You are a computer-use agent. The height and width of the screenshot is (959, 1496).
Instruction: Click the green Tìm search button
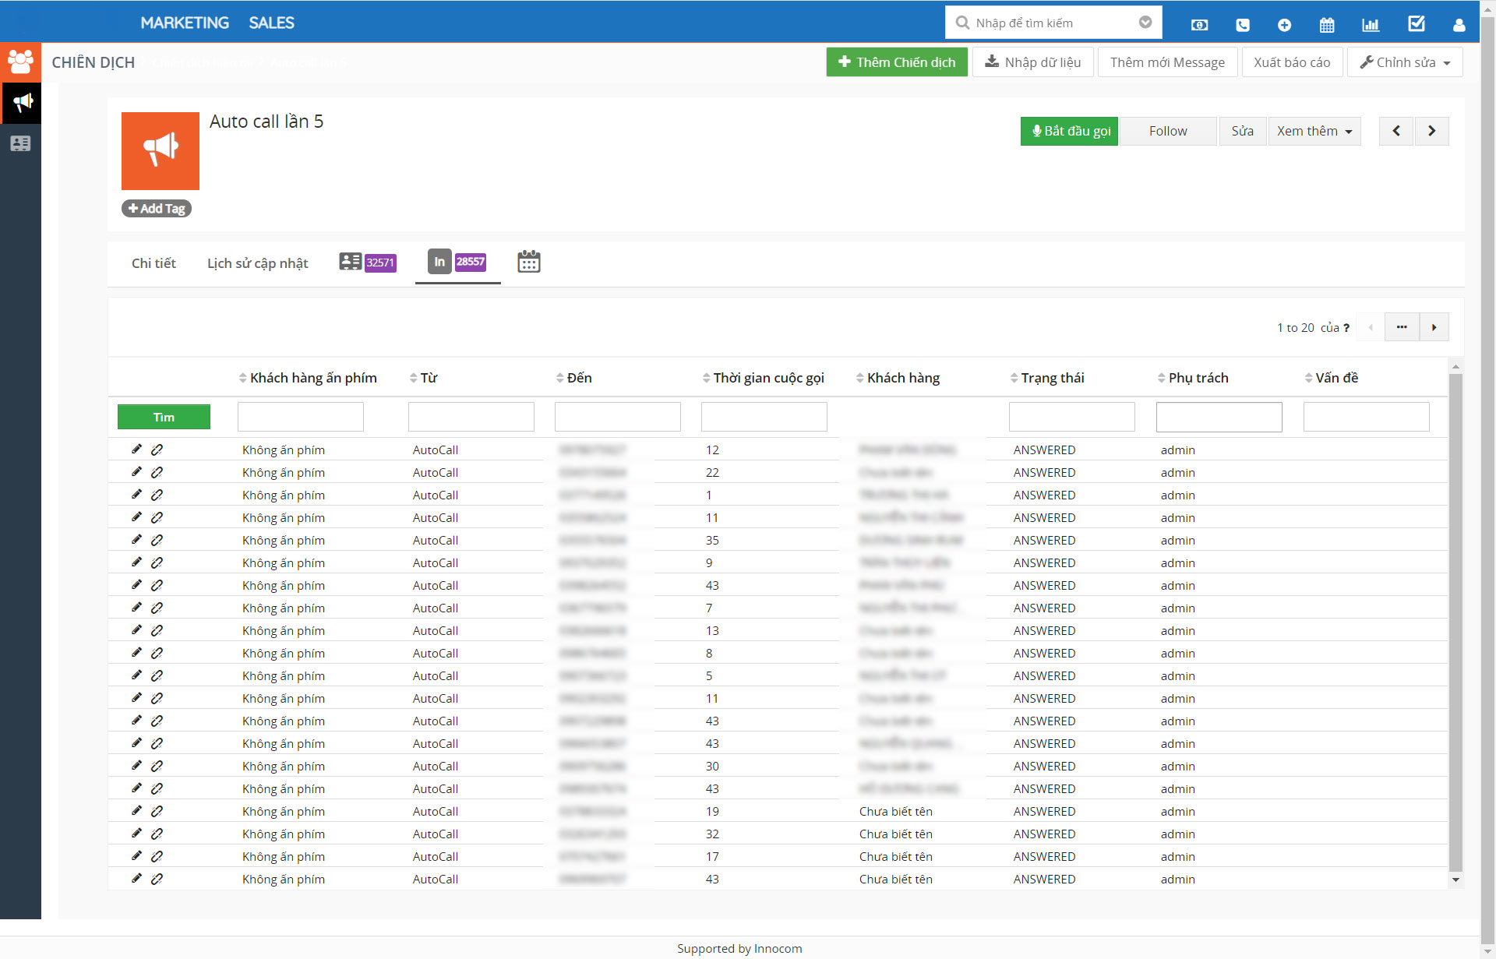pos(164,417)
